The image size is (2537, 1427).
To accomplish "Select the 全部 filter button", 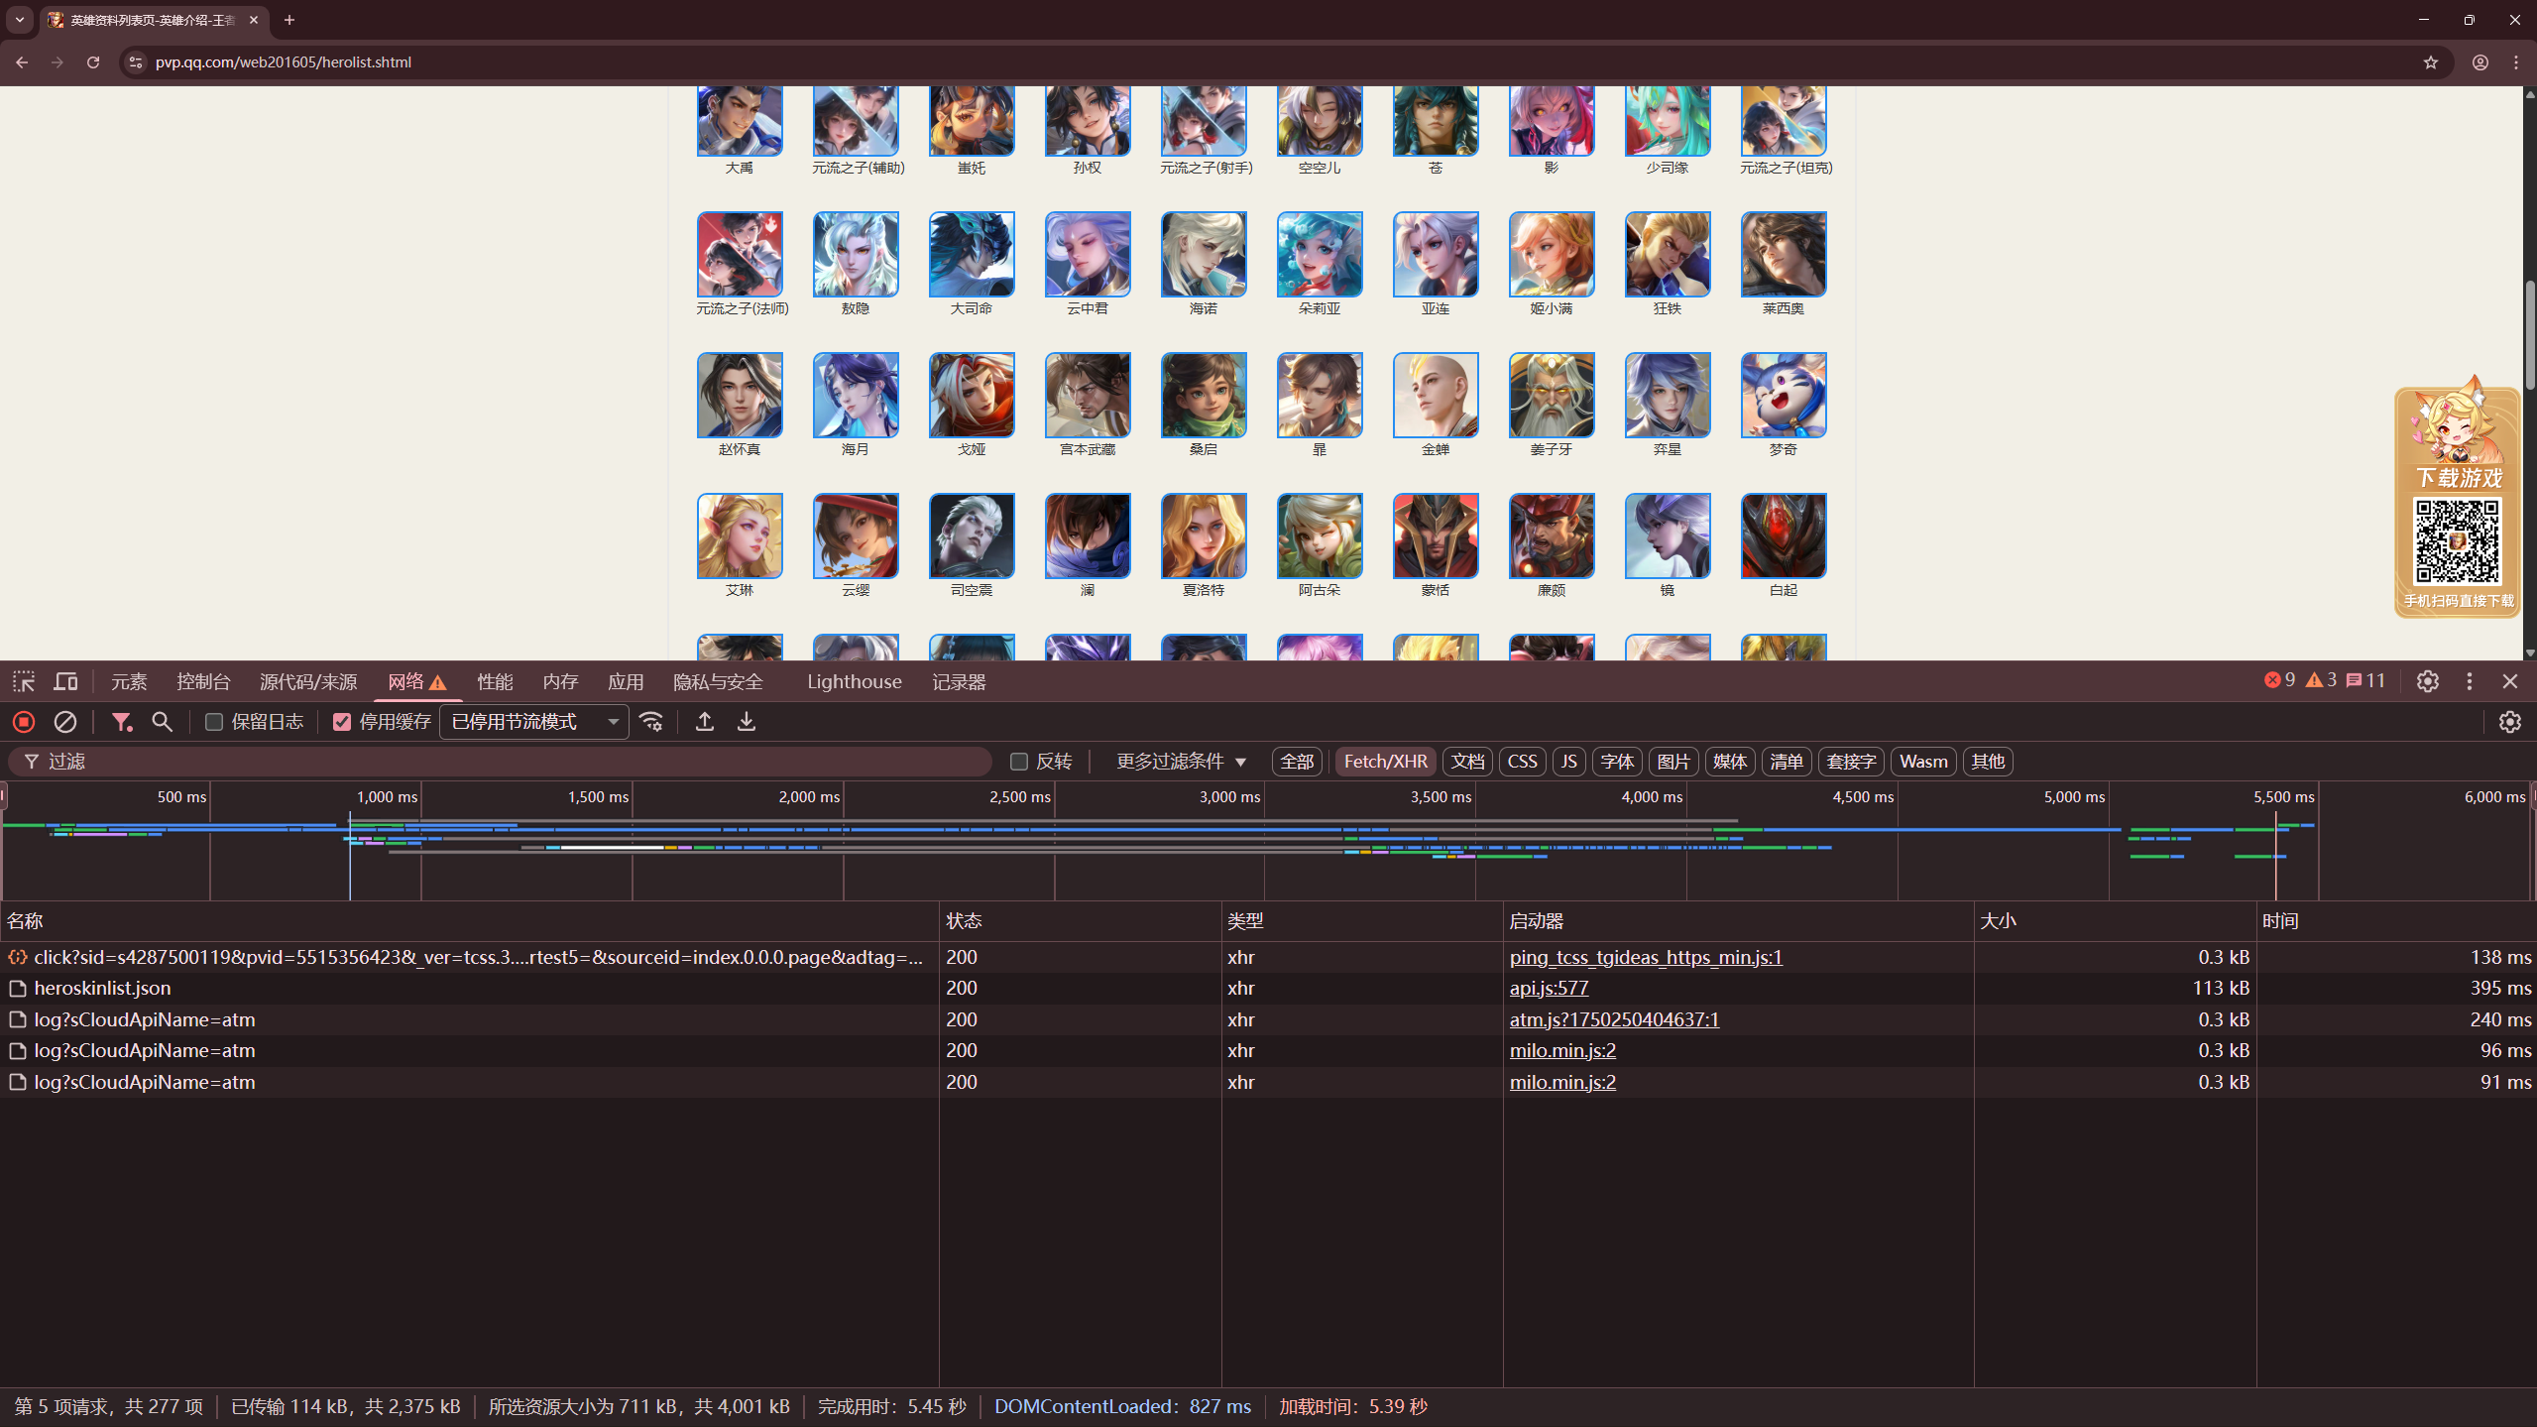I will [1296, 762].
